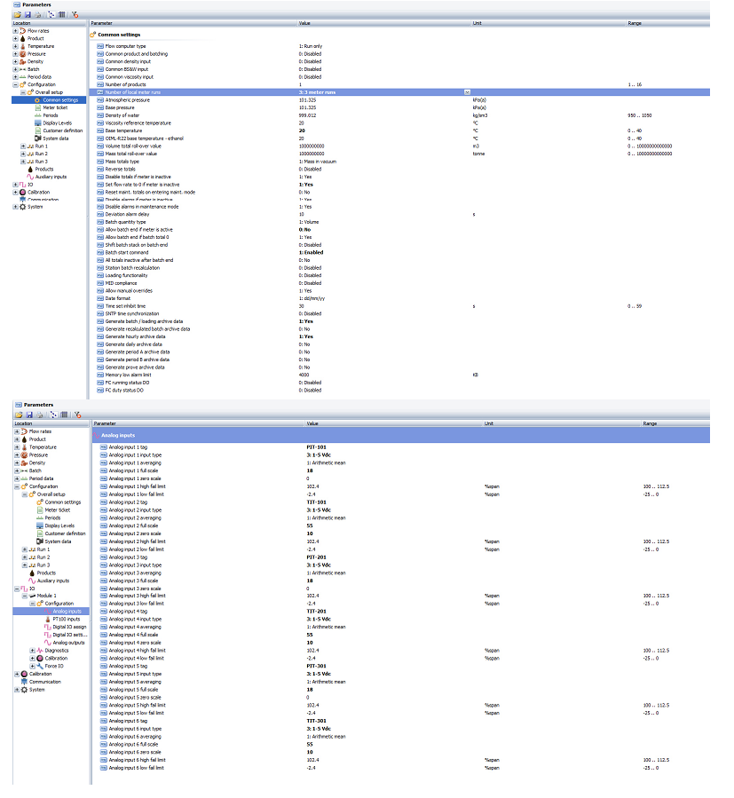Open dropdown for Number of local meter runs
The width and height of the screenshot is (734, 798).
(467, 92)
